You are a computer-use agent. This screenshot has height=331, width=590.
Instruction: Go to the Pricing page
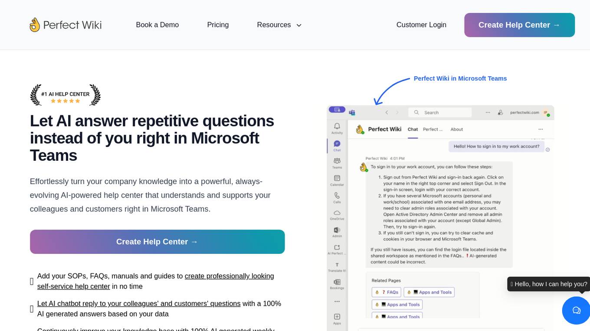click(x=218, y=25)
